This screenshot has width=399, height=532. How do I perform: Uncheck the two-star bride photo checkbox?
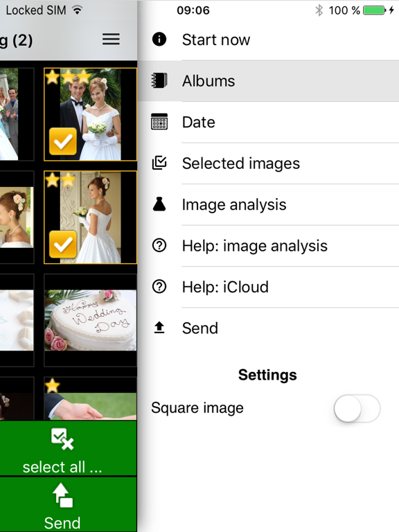tap(63, 245)
